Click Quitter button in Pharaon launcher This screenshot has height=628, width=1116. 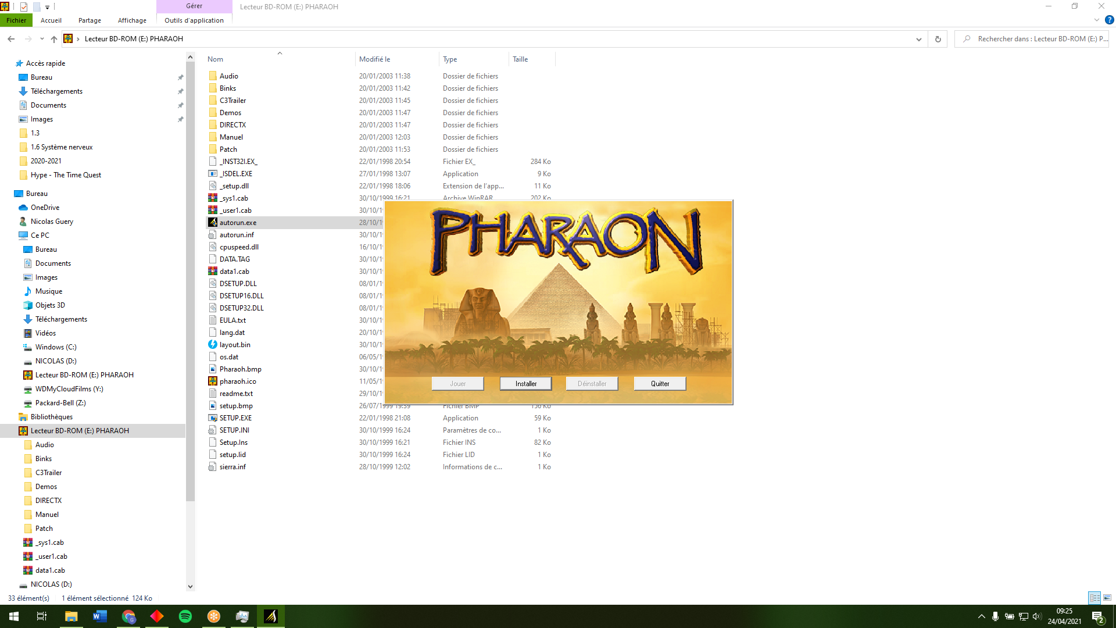[x=660, y=384]
